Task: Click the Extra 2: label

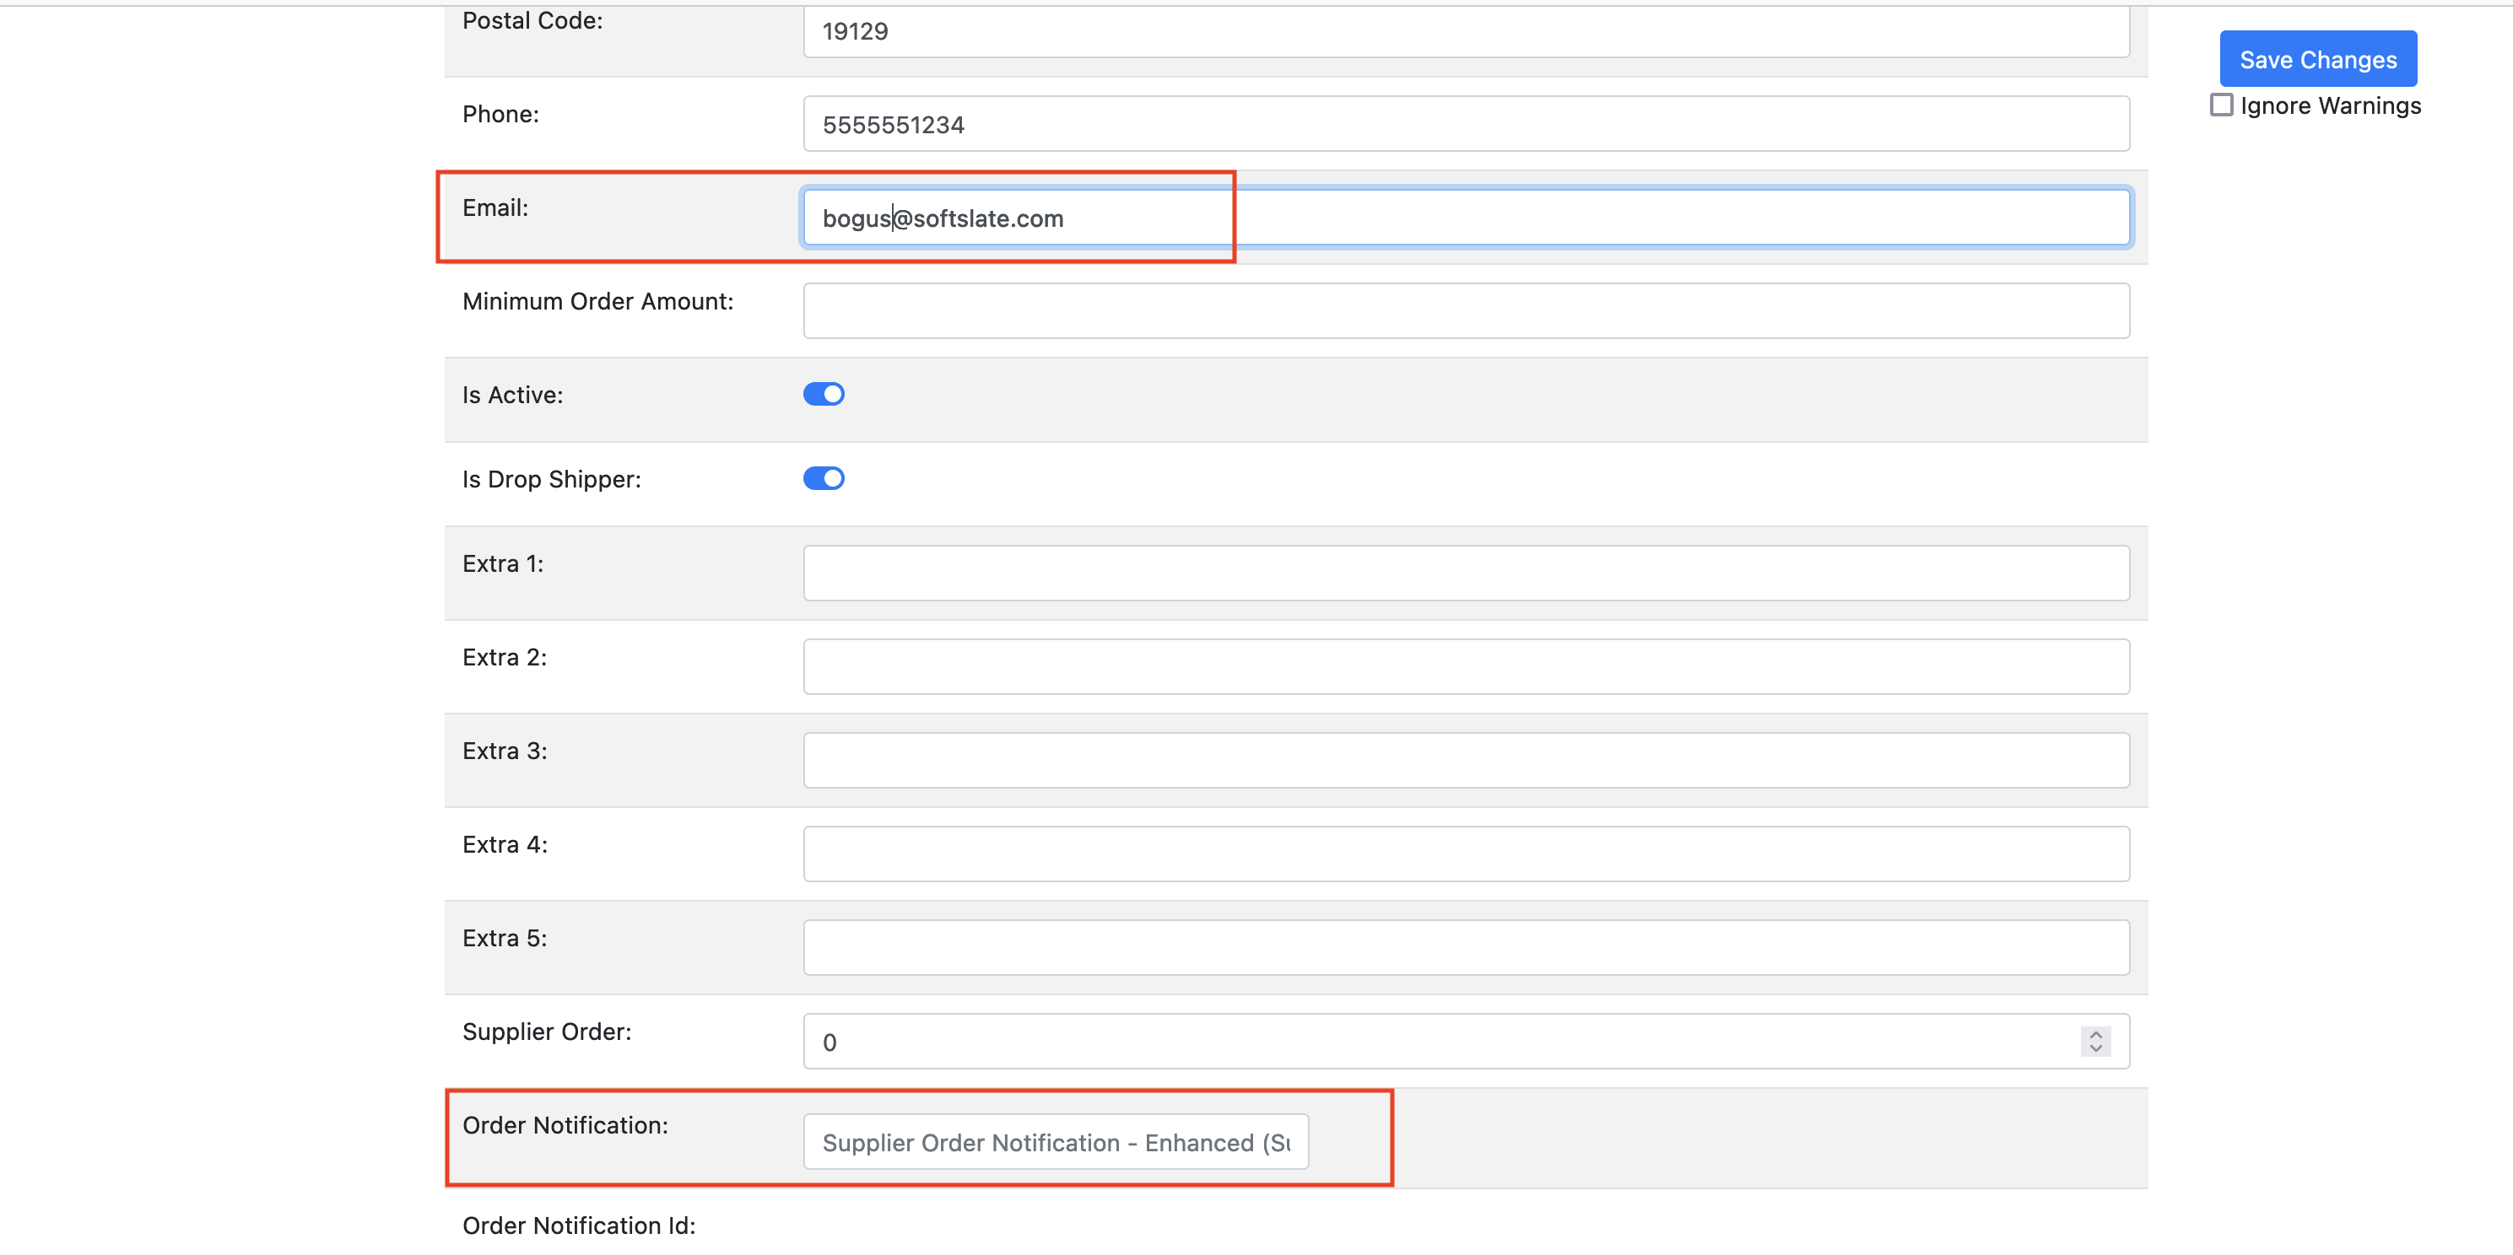Action: pyautogui.click(x=505, y=657)
